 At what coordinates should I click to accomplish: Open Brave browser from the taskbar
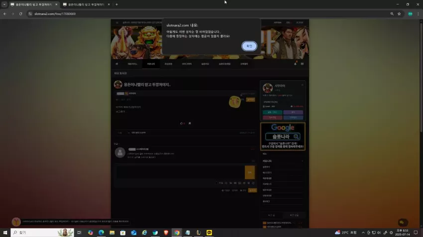166,233
